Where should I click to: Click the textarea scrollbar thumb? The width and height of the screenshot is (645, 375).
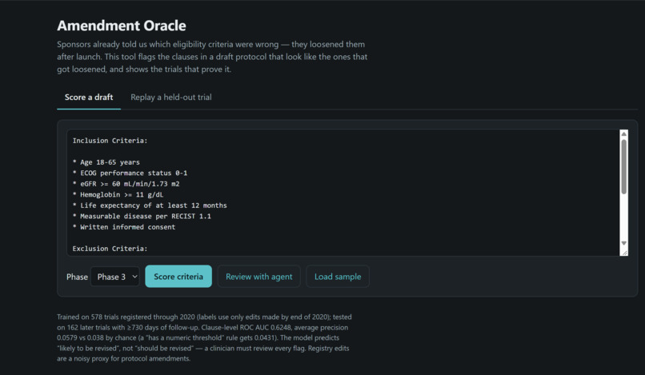click(x=623, y=166)
